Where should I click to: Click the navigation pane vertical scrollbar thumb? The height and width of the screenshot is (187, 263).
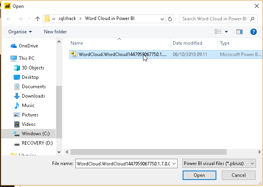pyautogui.click(x=59, y=112)
